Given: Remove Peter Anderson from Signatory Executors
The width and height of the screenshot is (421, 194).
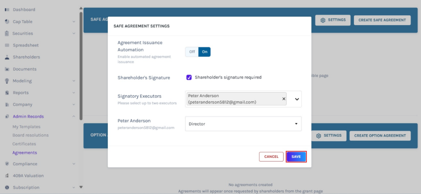Looking at the screenshot, I should [x=284, y=99].
